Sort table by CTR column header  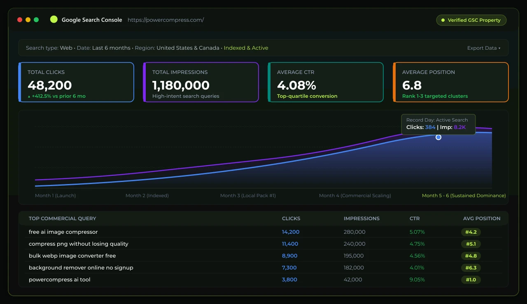tap(415, 219)
